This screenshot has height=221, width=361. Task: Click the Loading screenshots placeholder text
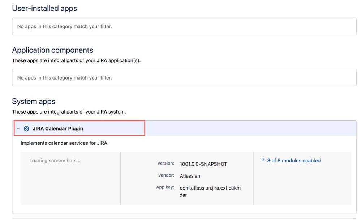tap(55, 161)
